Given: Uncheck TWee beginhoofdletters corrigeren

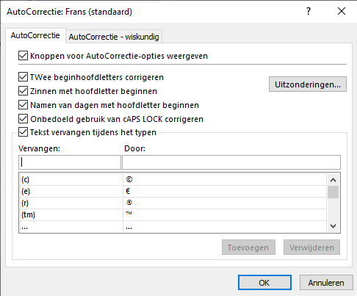Looking at the screenshot, I should pyautogui.click(x=23, y=77).
